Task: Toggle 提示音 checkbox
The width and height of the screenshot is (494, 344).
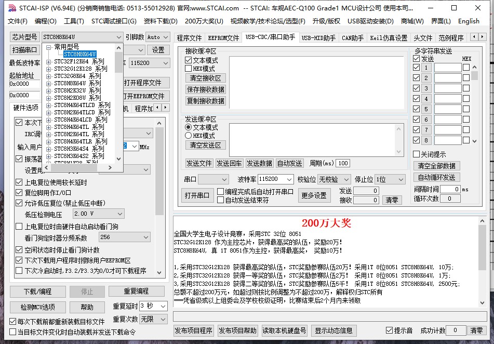Action: click(390, 330)
